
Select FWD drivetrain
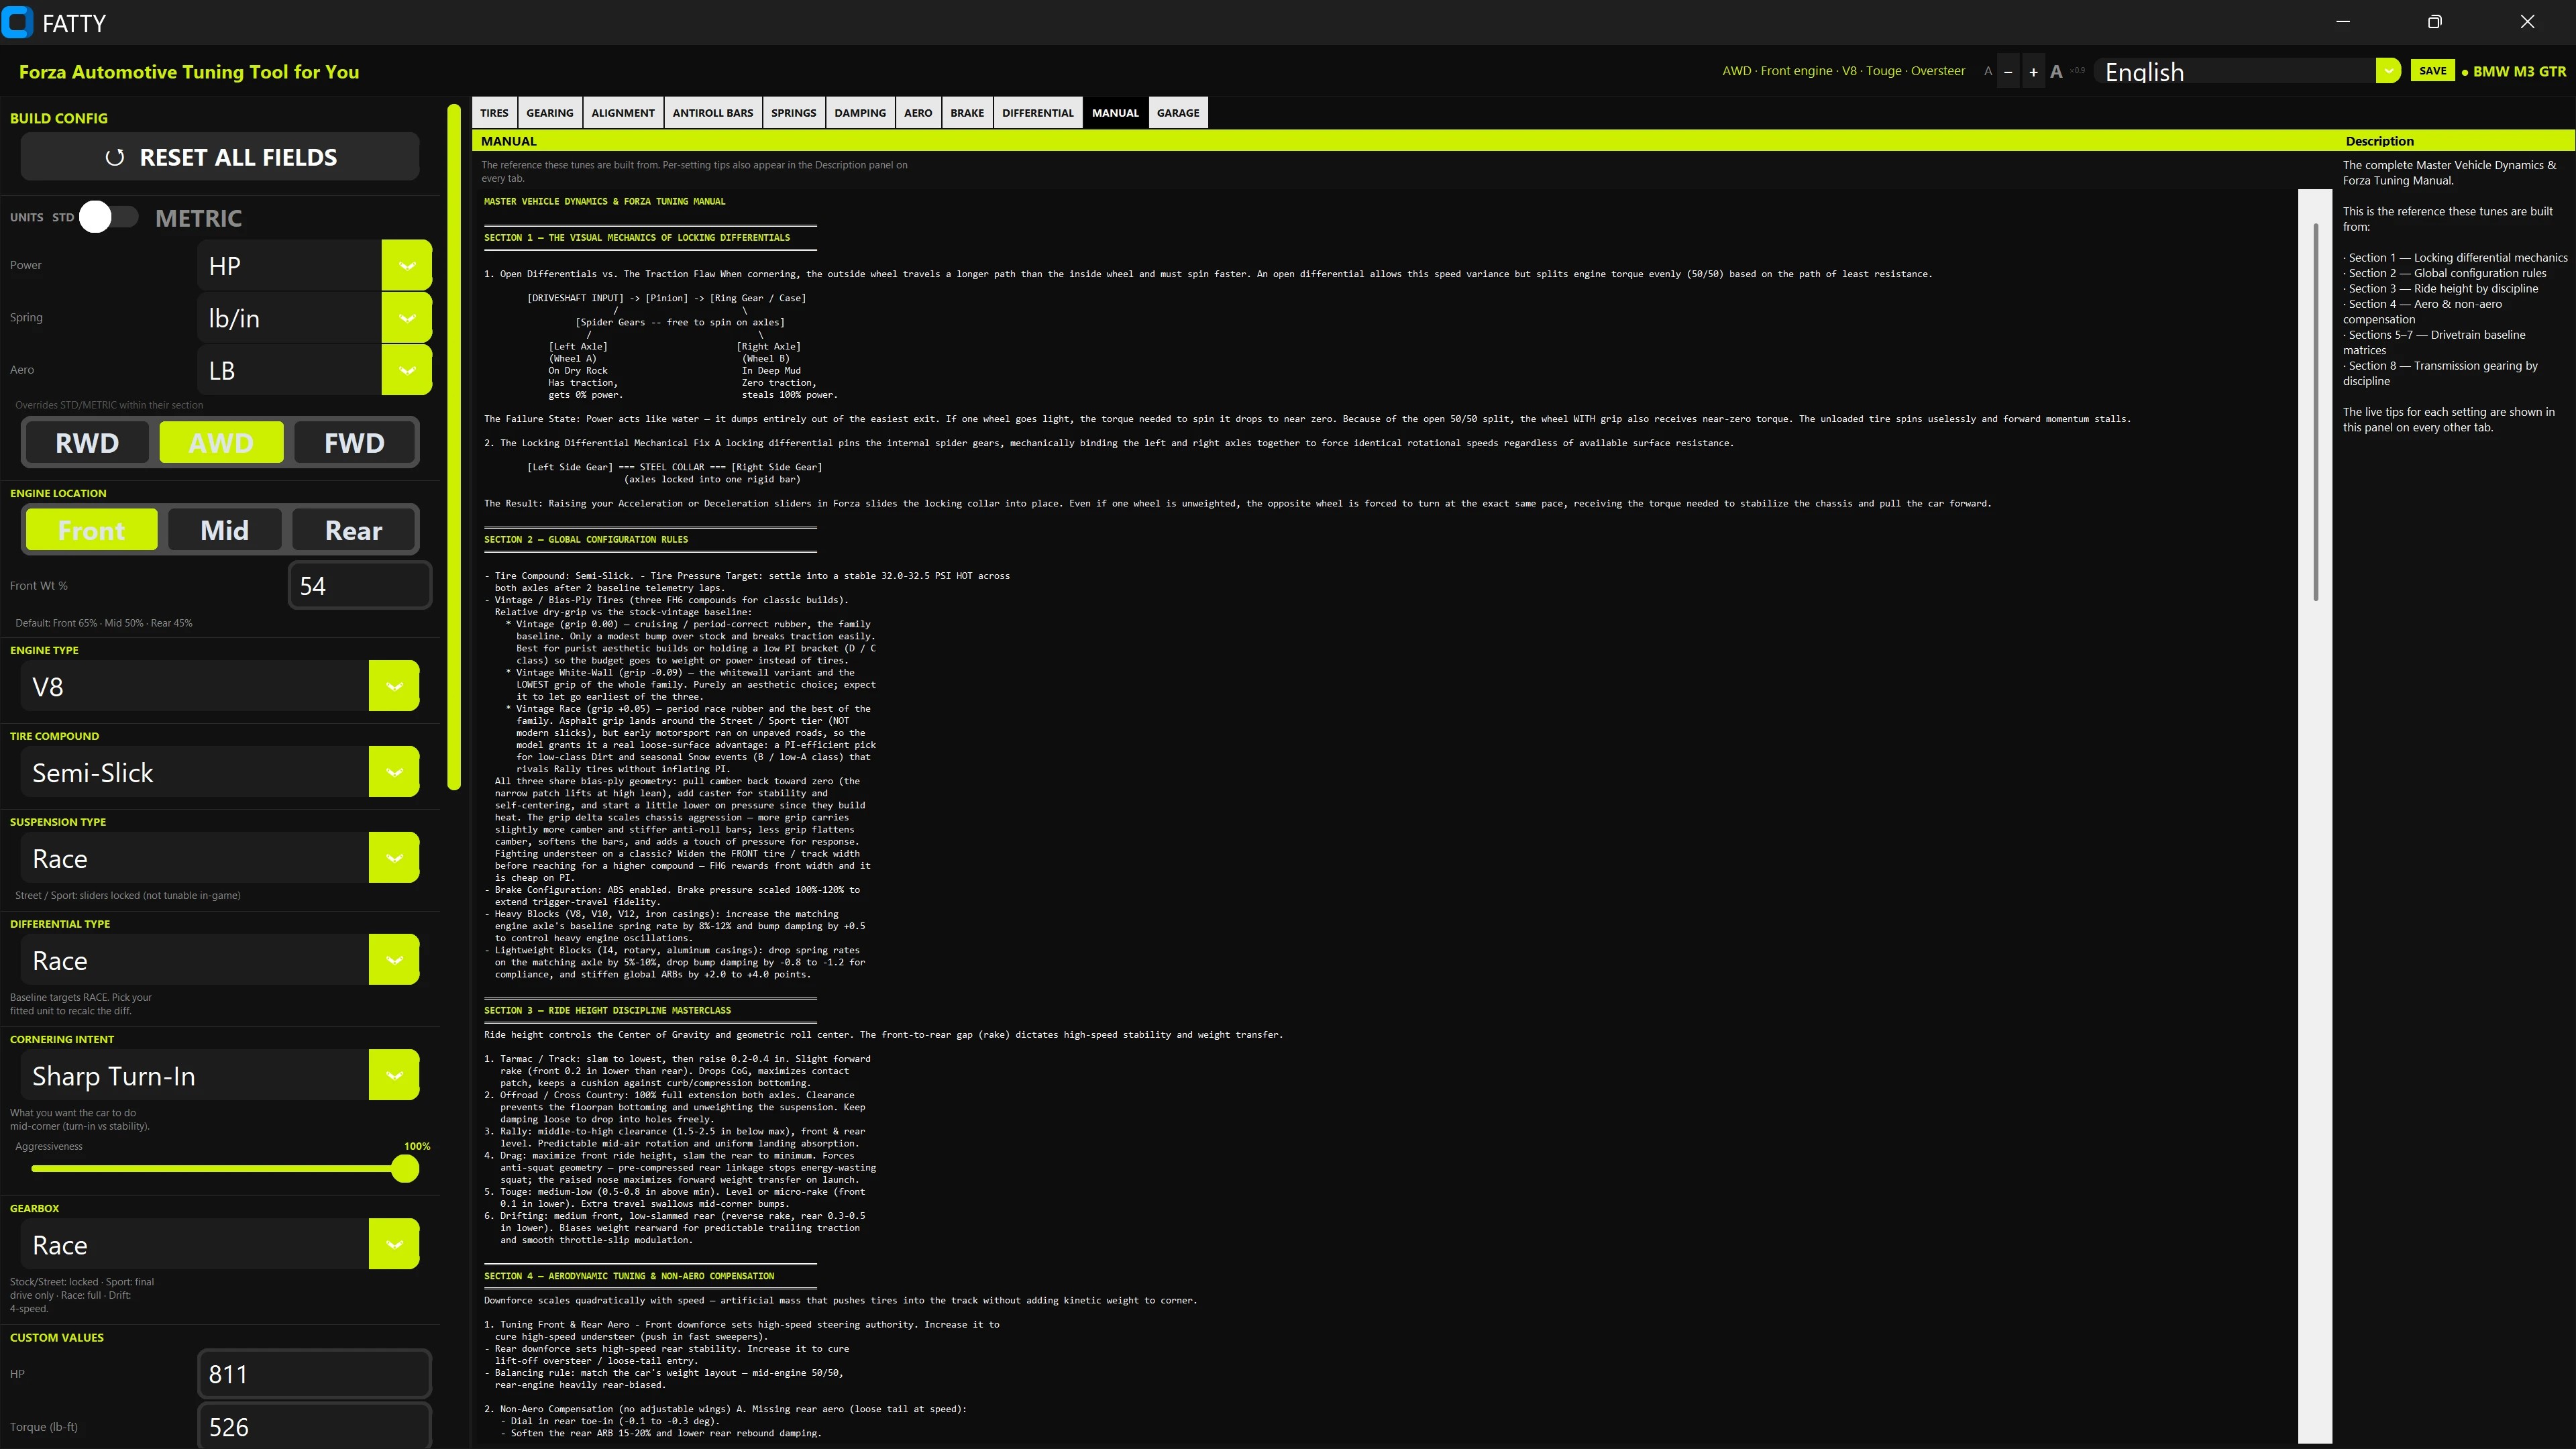click(x=354, y=442)
